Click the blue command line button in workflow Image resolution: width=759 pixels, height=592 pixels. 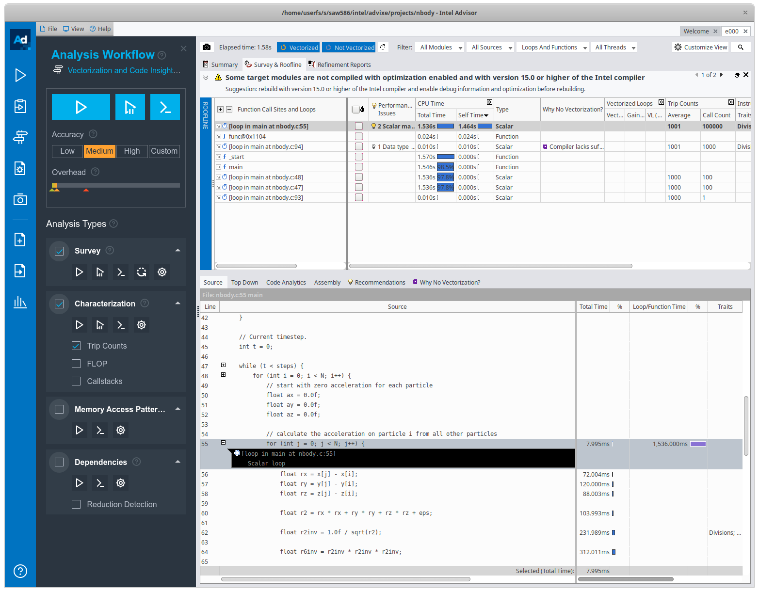pos(165,107)
